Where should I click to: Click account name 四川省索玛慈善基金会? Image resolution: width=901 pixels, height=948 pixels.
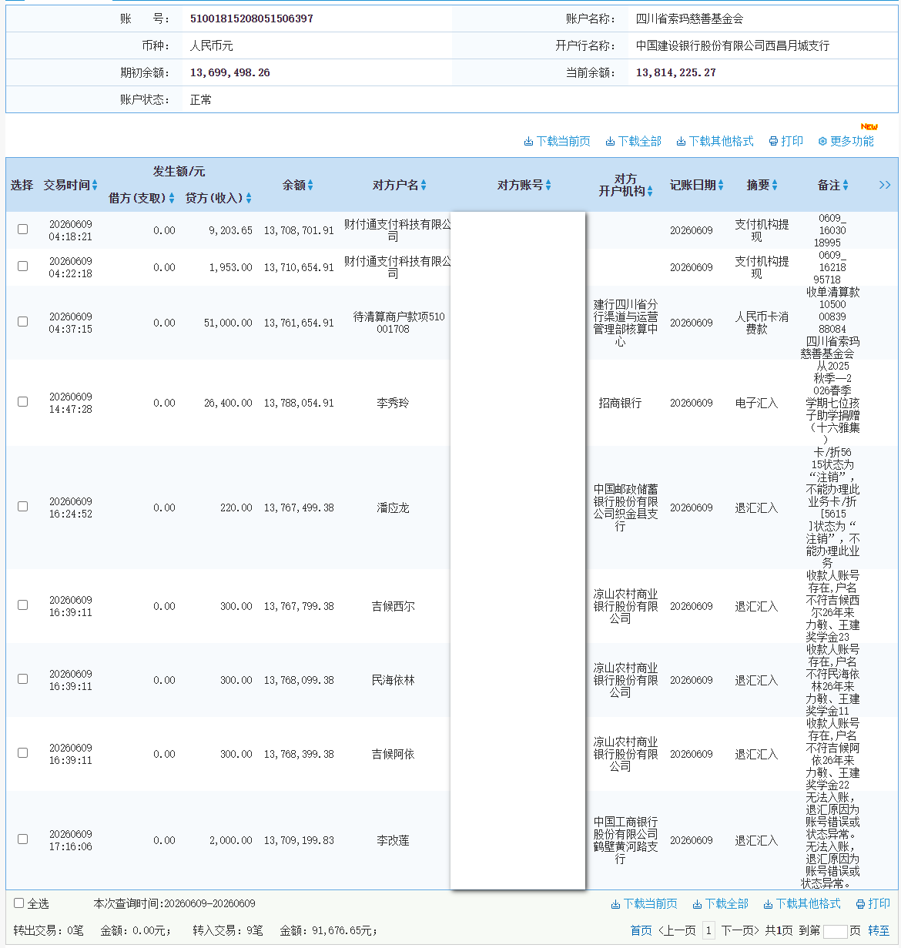(x=690, y=18)
